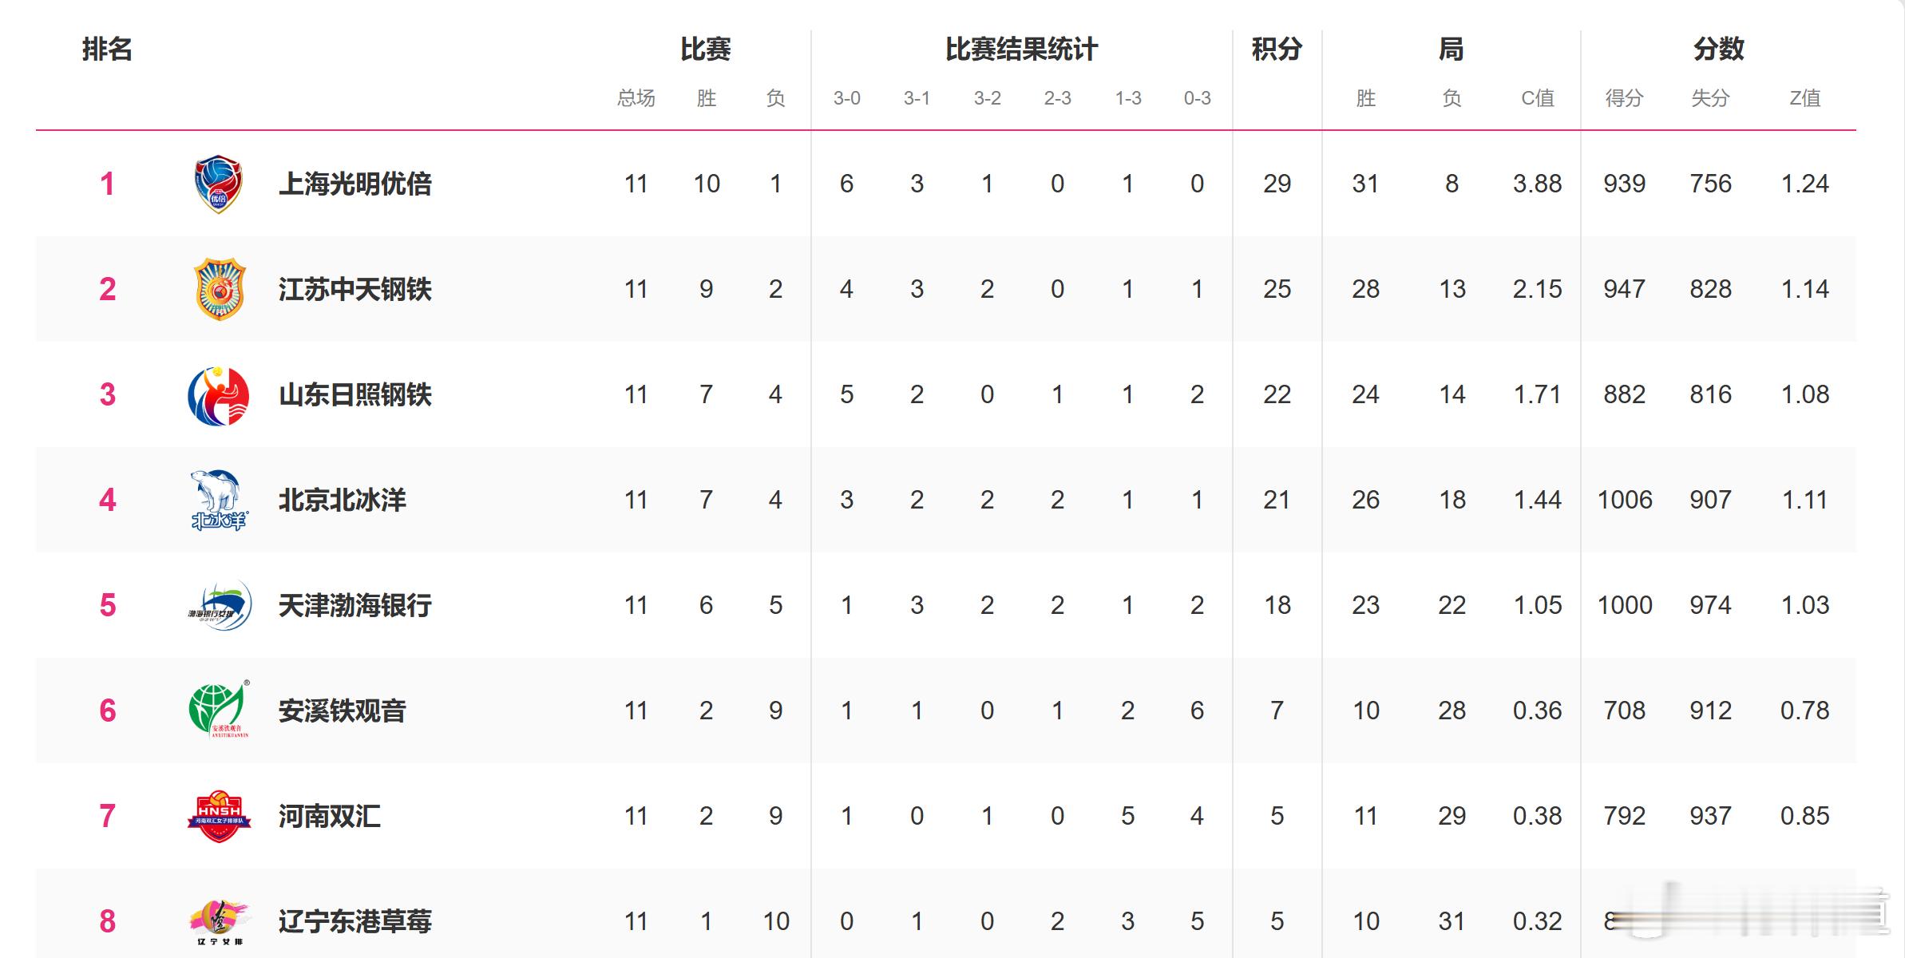Click the 排名 column header
This screenshot has width=1905, height=958.
click(107, 49)
